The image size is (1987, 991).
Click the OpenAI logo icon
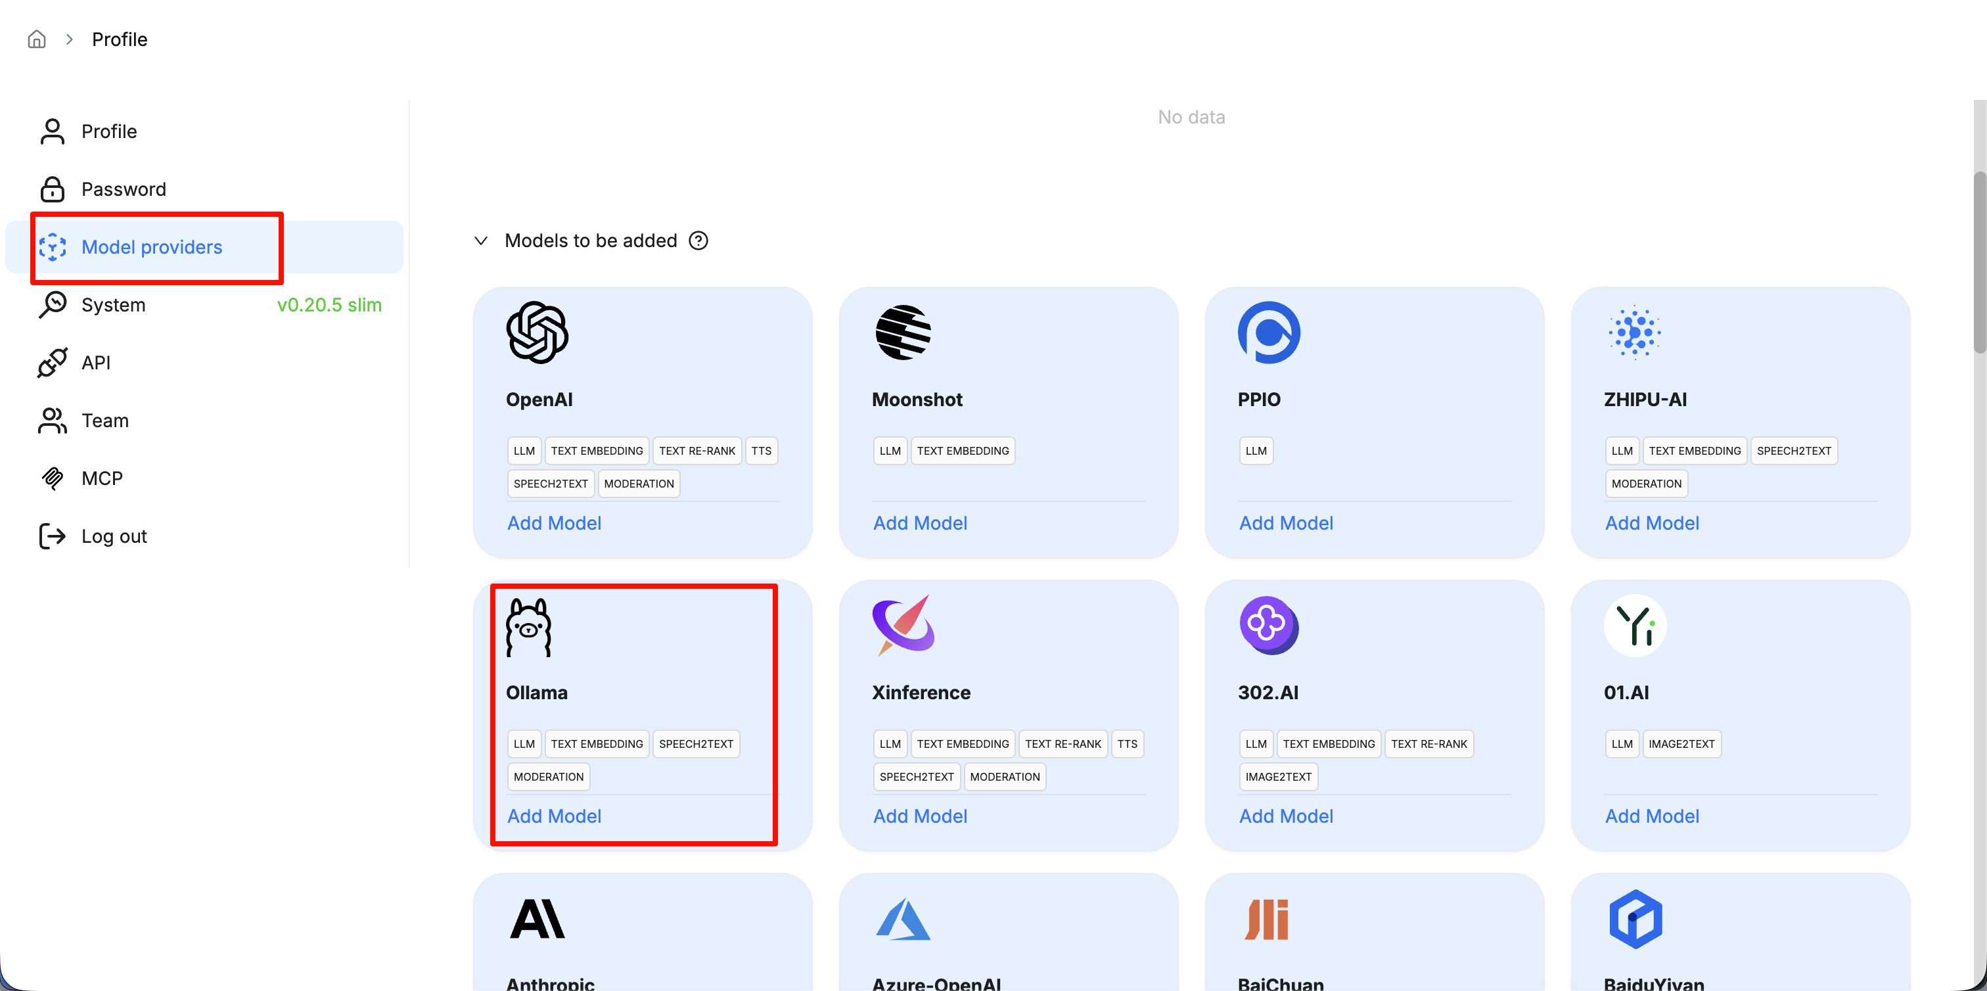pyautogui.click(x=537, y=333)
